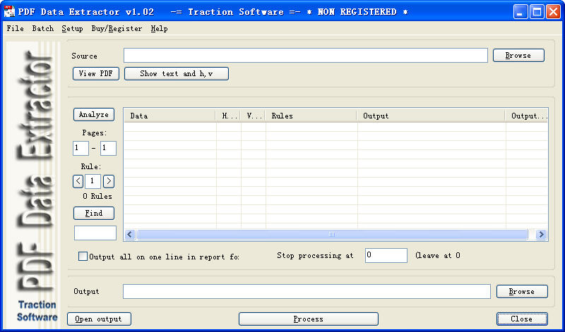565x332 pixels.
Task: Go to previous rule with left arrow
Action: pyautogui.click(x=78, y=181)
